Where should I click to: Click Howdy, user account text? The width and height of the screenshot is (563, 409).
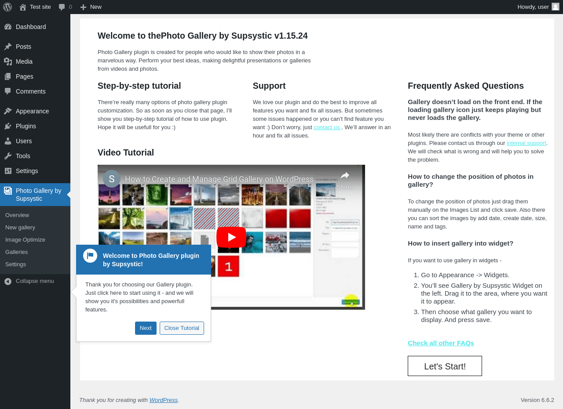(533, 7)
